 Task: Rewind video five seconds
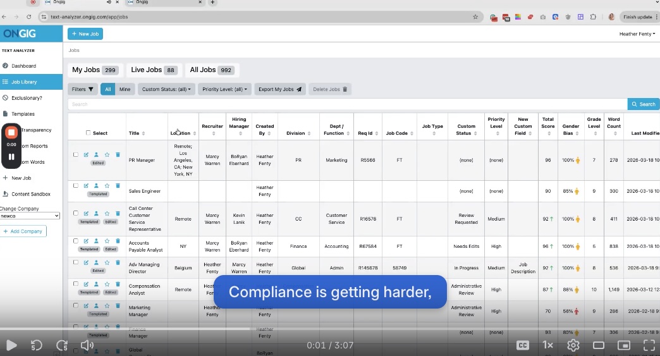tap(37, 345)
